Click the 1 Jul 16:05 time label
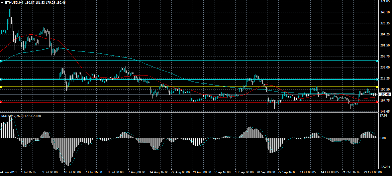Screen dimensions: 392x176 point(29,173)
